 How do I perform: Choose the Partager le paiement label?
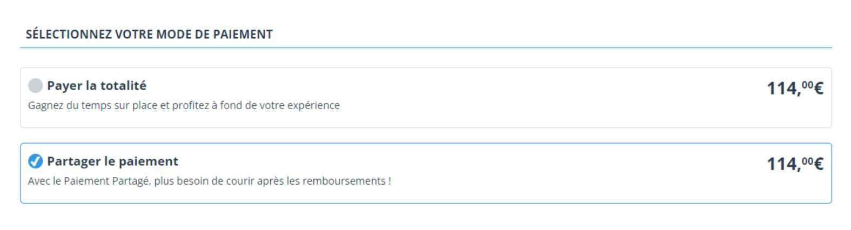point(112,161)
